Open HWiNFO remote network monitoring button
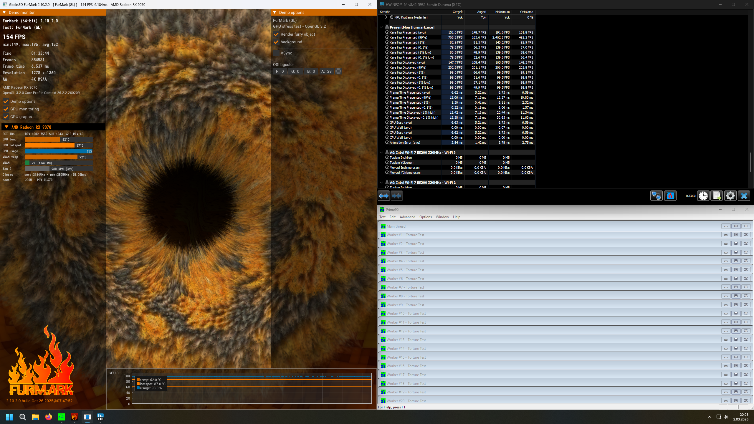754x424 pixels. click(656, 196)
